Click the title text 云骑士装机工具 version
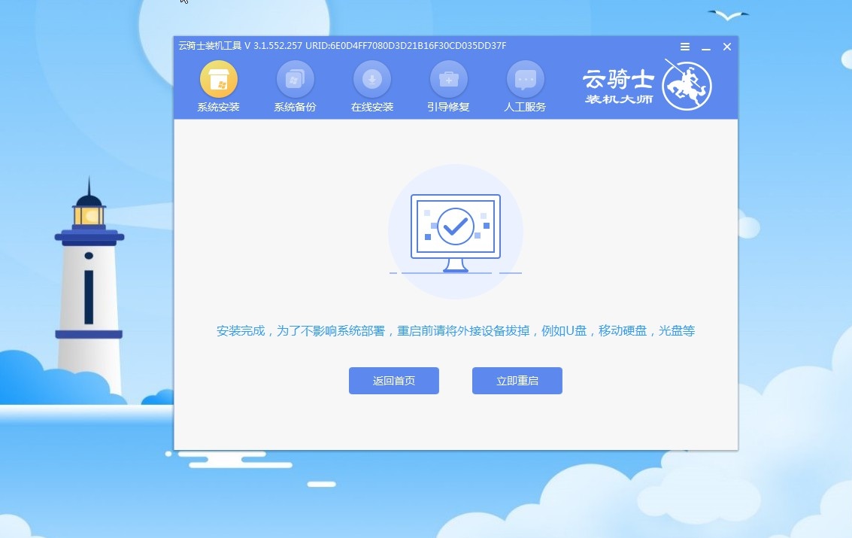Viewport: 852px width, 538px height. pos(342,46)
